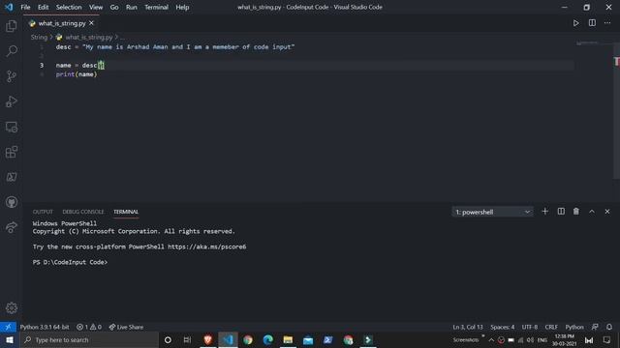Click the print(name) code line

pos(77,74)
